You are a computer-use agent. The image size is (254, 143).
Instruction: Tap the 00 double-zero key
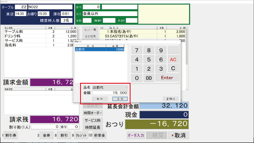click(x=149, y=78)
